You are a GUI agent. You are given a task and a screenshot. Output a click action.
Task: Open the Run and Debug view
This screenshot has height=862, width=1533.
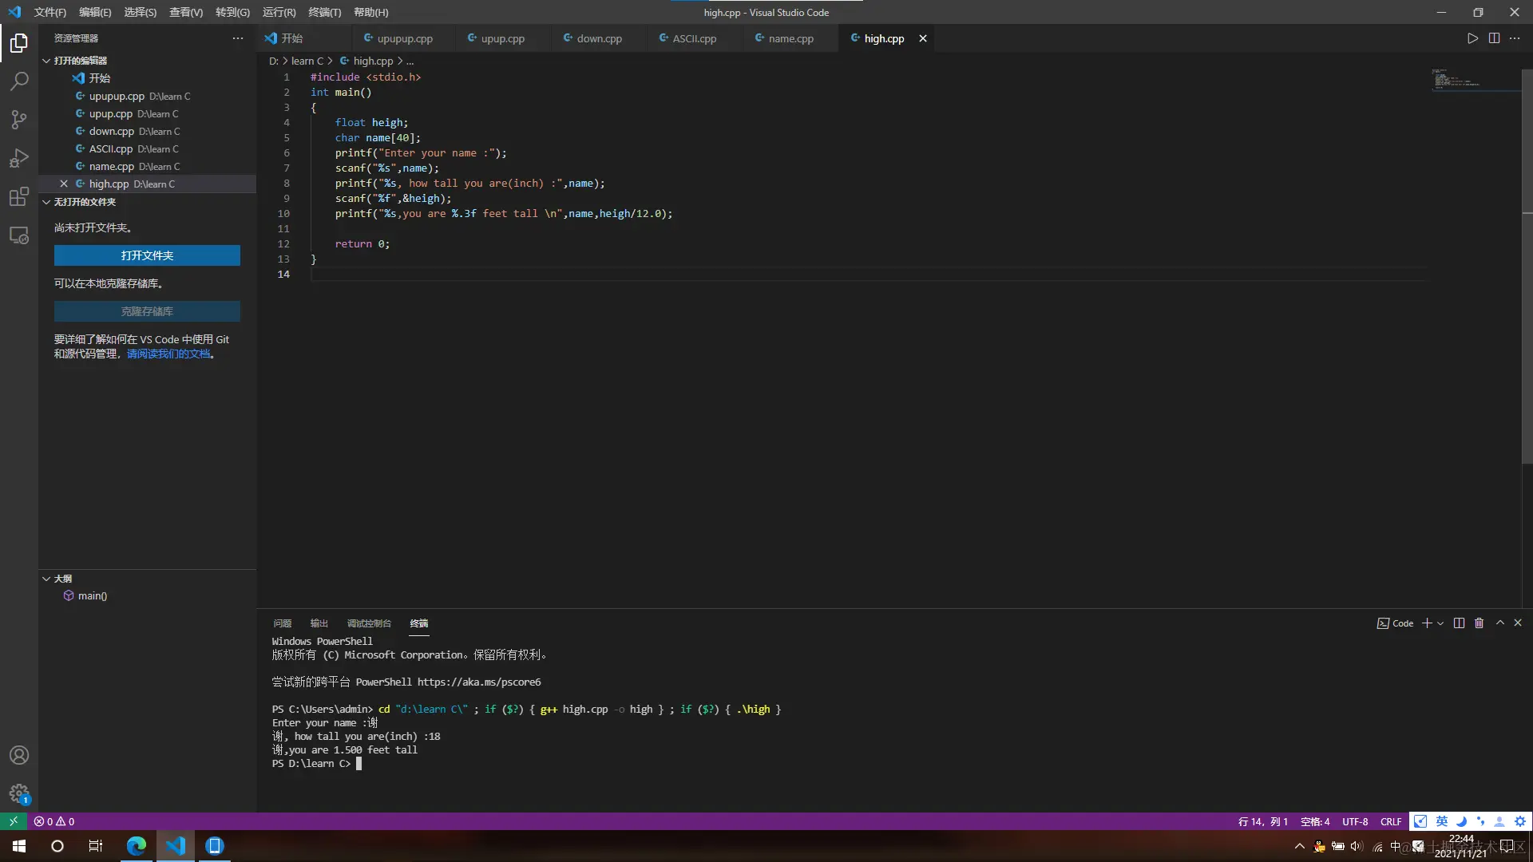(19, 158)
